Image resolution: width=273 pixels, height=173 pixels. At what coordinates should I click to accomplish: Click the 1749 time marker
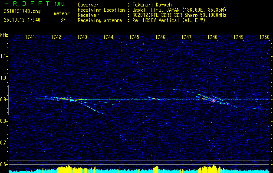(239, 37)
